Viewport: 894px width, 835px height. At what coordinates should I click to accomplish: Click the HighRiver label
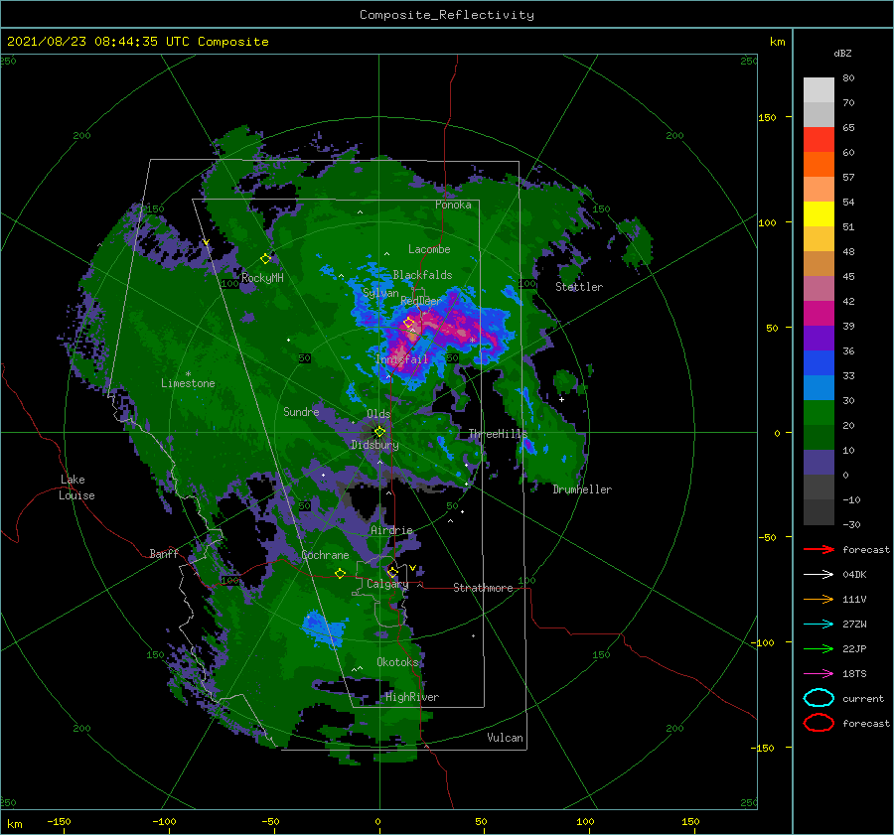412,697
